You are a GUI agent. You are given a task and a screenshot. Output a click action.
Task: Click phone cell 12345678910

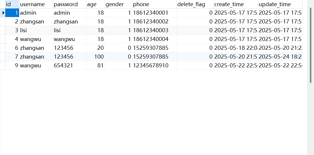point(154,65)
